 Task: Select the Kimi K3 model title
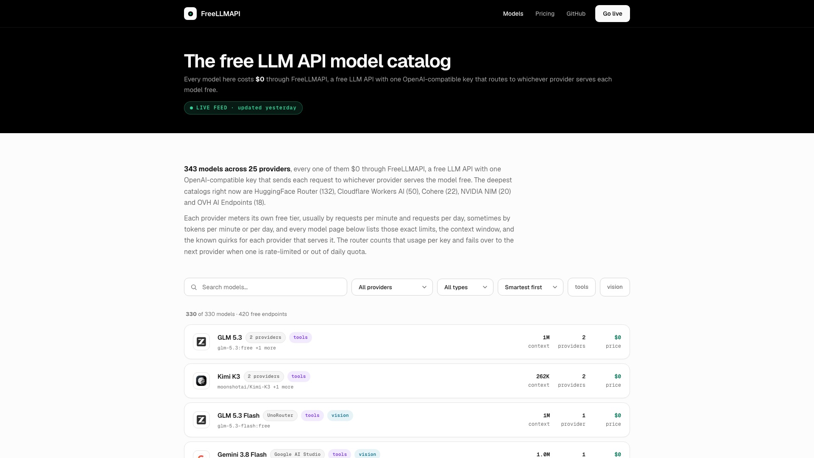click(229, 377)
